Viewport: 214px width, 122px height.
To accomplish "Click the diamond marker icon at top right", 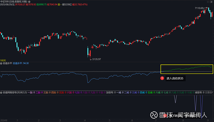I will (x=208, y=2).
